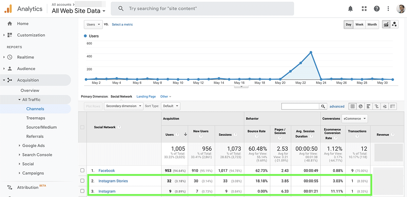The image size is (407, 197).
Task: Open the comparison table view
Action: [376, 106]
